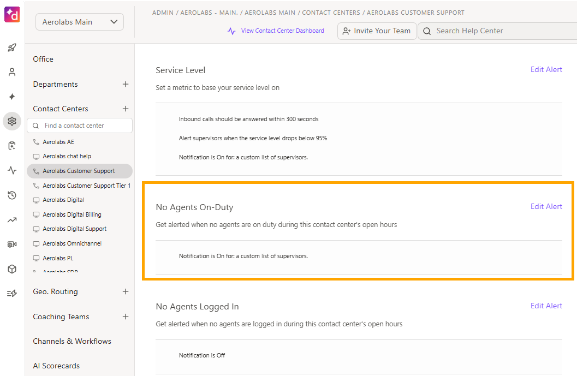
Task: Click the ADMIN breadcrumb
Action: point(163,13)
